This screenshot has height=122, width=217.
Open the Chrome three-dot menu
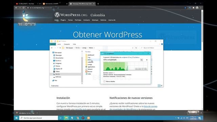pos(201,8)
